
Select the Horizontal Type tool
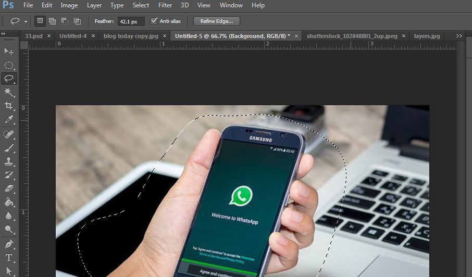(9, 257)
